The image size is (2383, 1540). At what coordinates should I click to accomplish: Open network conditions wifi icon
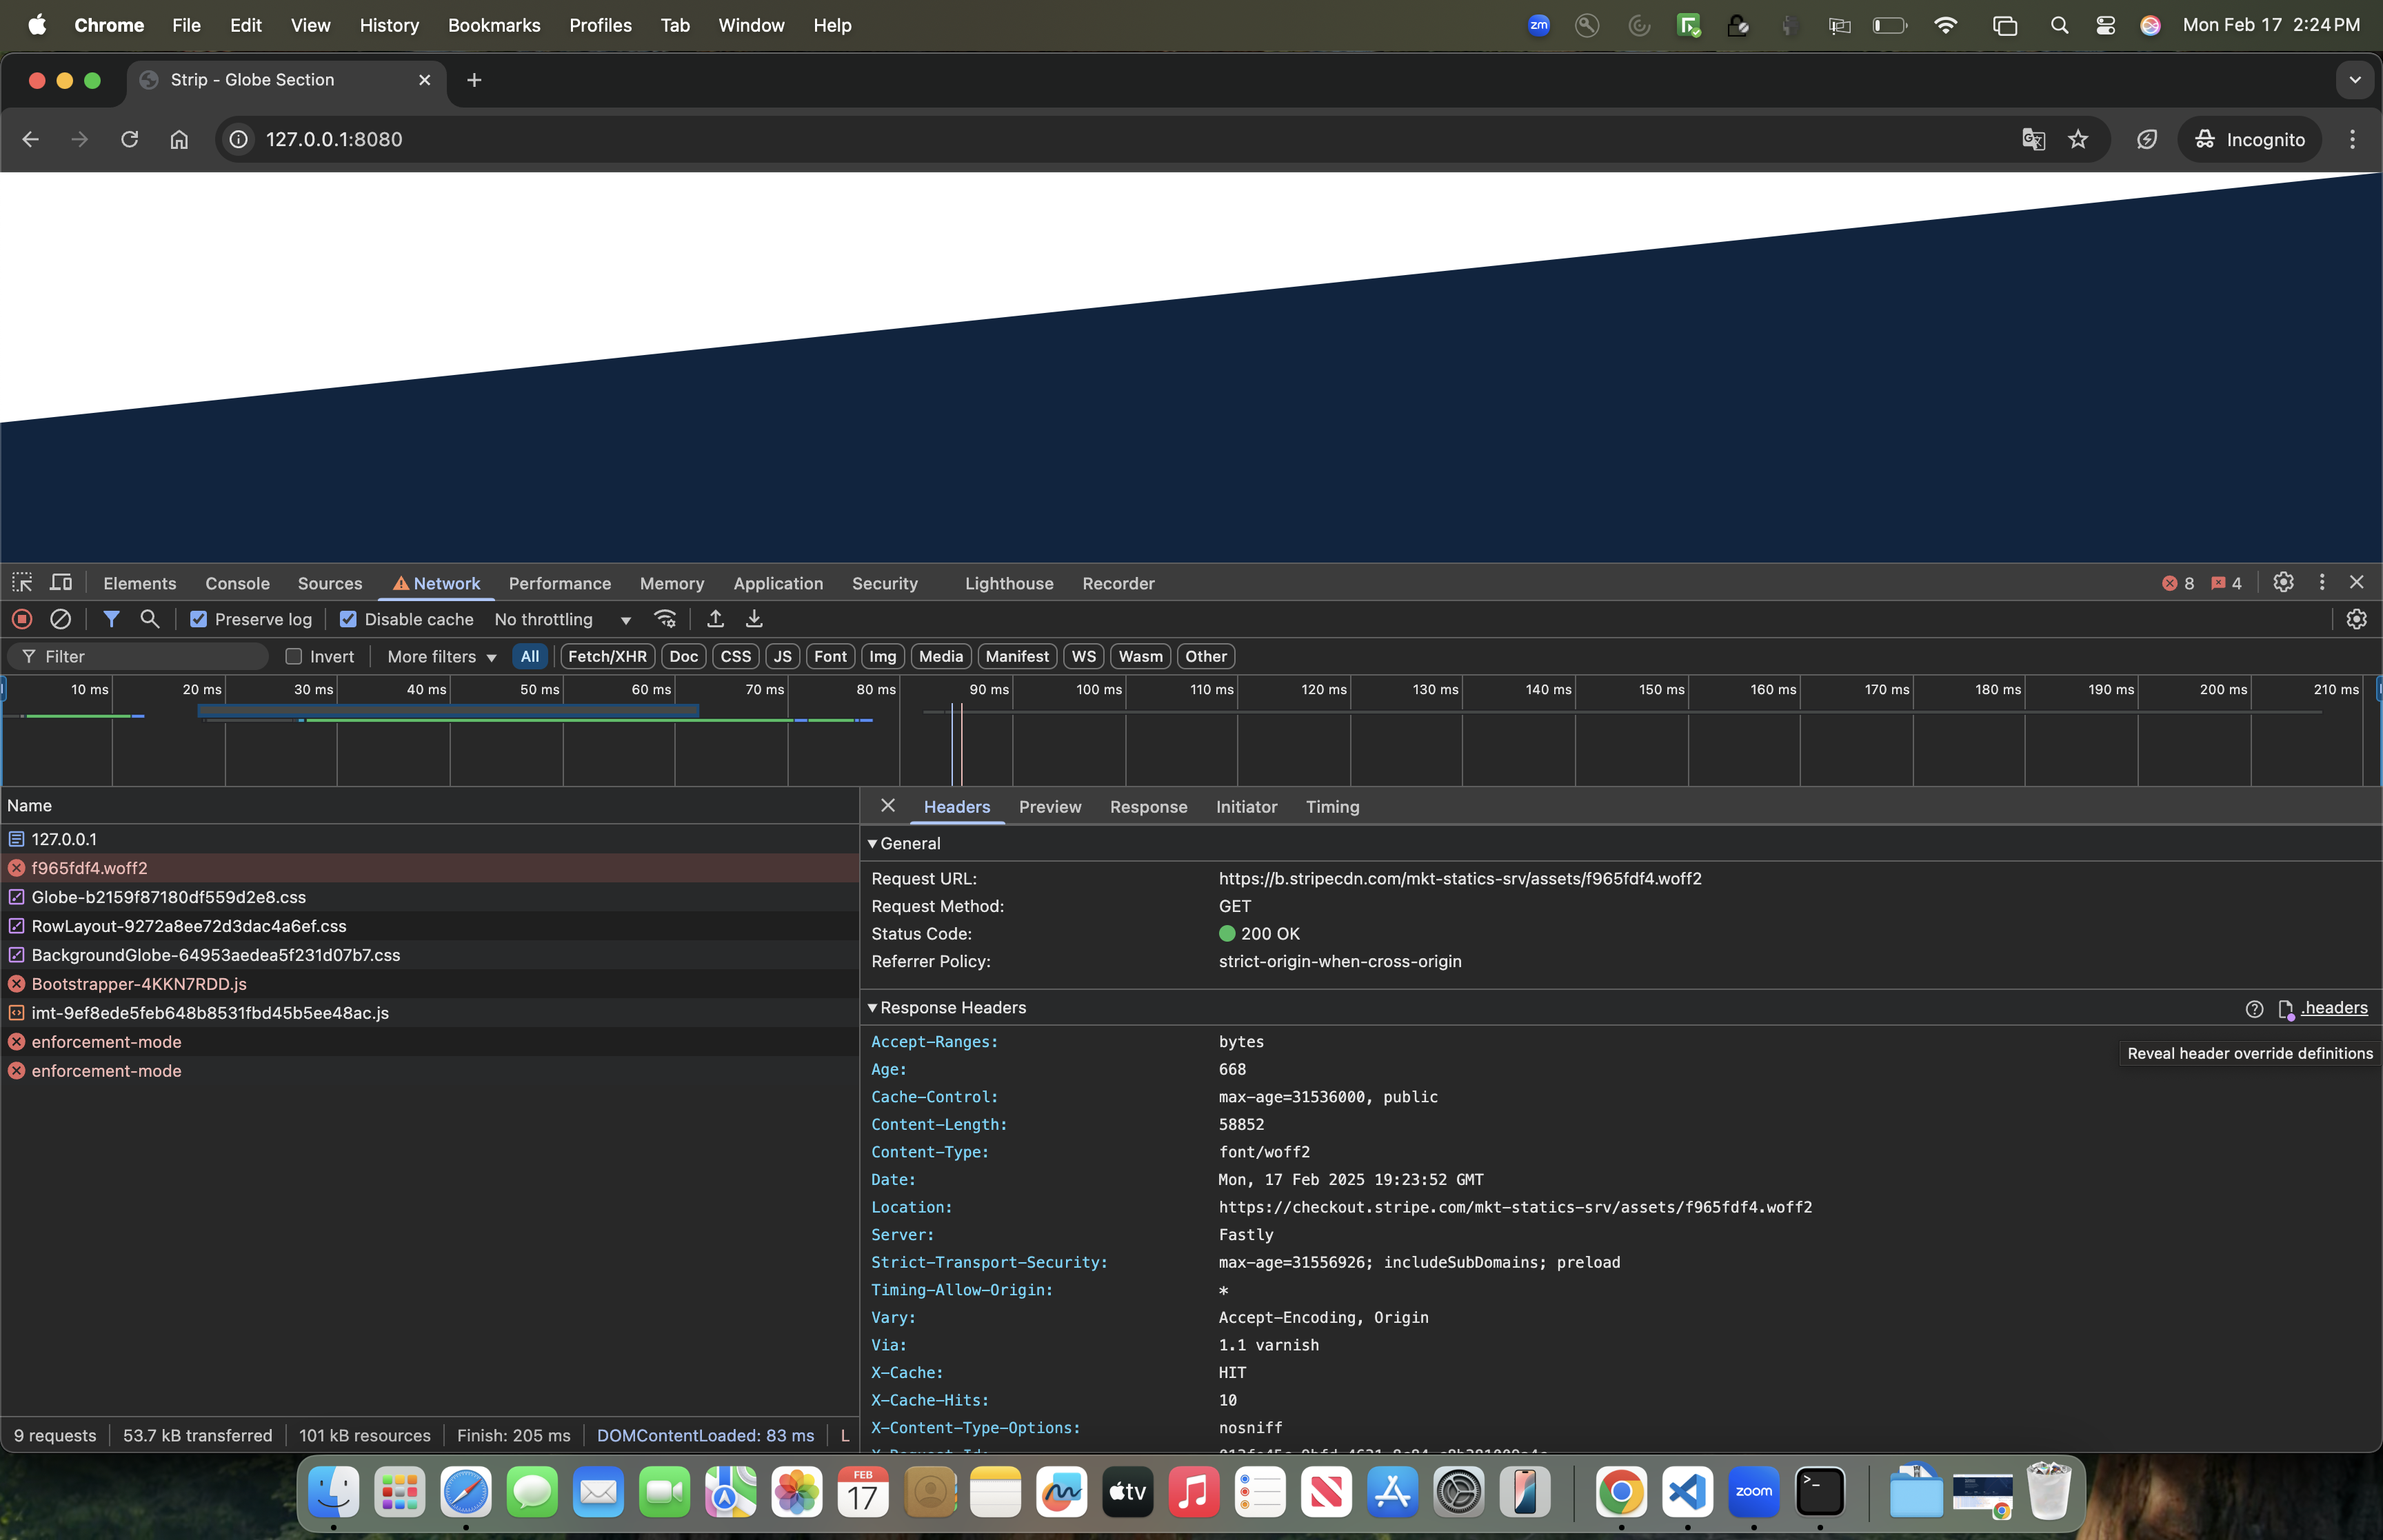pyautogui.click(x=665, y=619)
